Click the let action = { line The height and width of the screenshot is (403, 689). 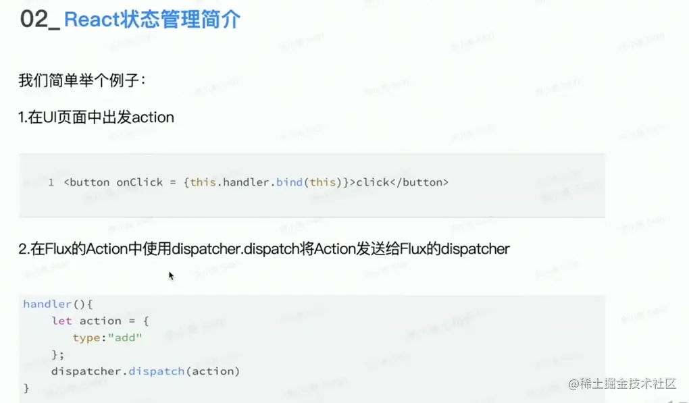tap(100, 321)
